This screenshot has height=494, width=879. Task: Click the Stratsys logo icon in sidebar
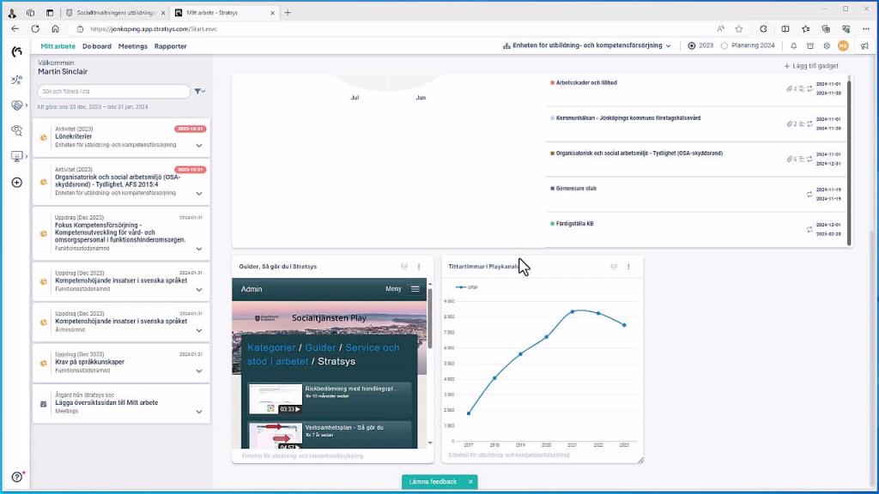[17, 52]
